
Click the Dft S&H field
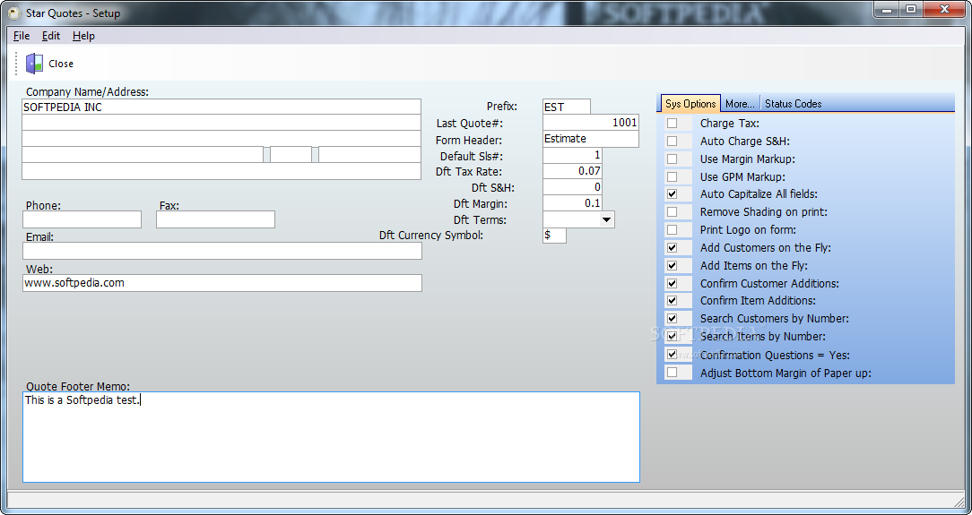(x=572, y=187)
